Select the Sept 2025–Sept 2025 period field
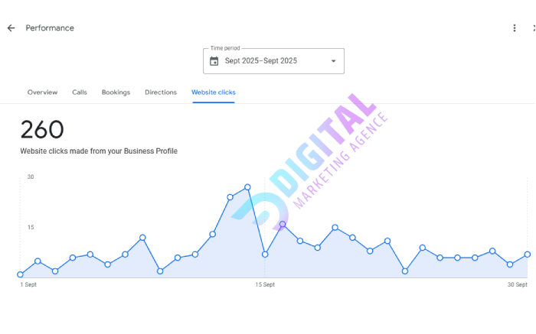 pyautogui.click(x=261, y=61)
